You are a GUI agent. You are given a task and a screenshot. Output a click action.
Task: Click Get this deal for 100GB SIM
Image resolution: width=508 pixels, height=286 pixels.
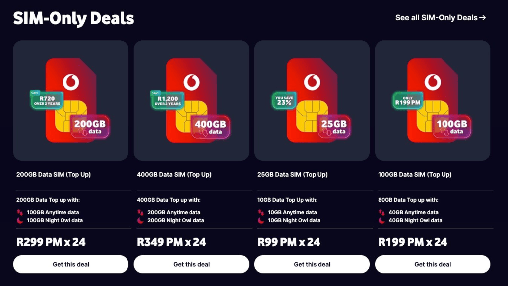coord(433,264)
